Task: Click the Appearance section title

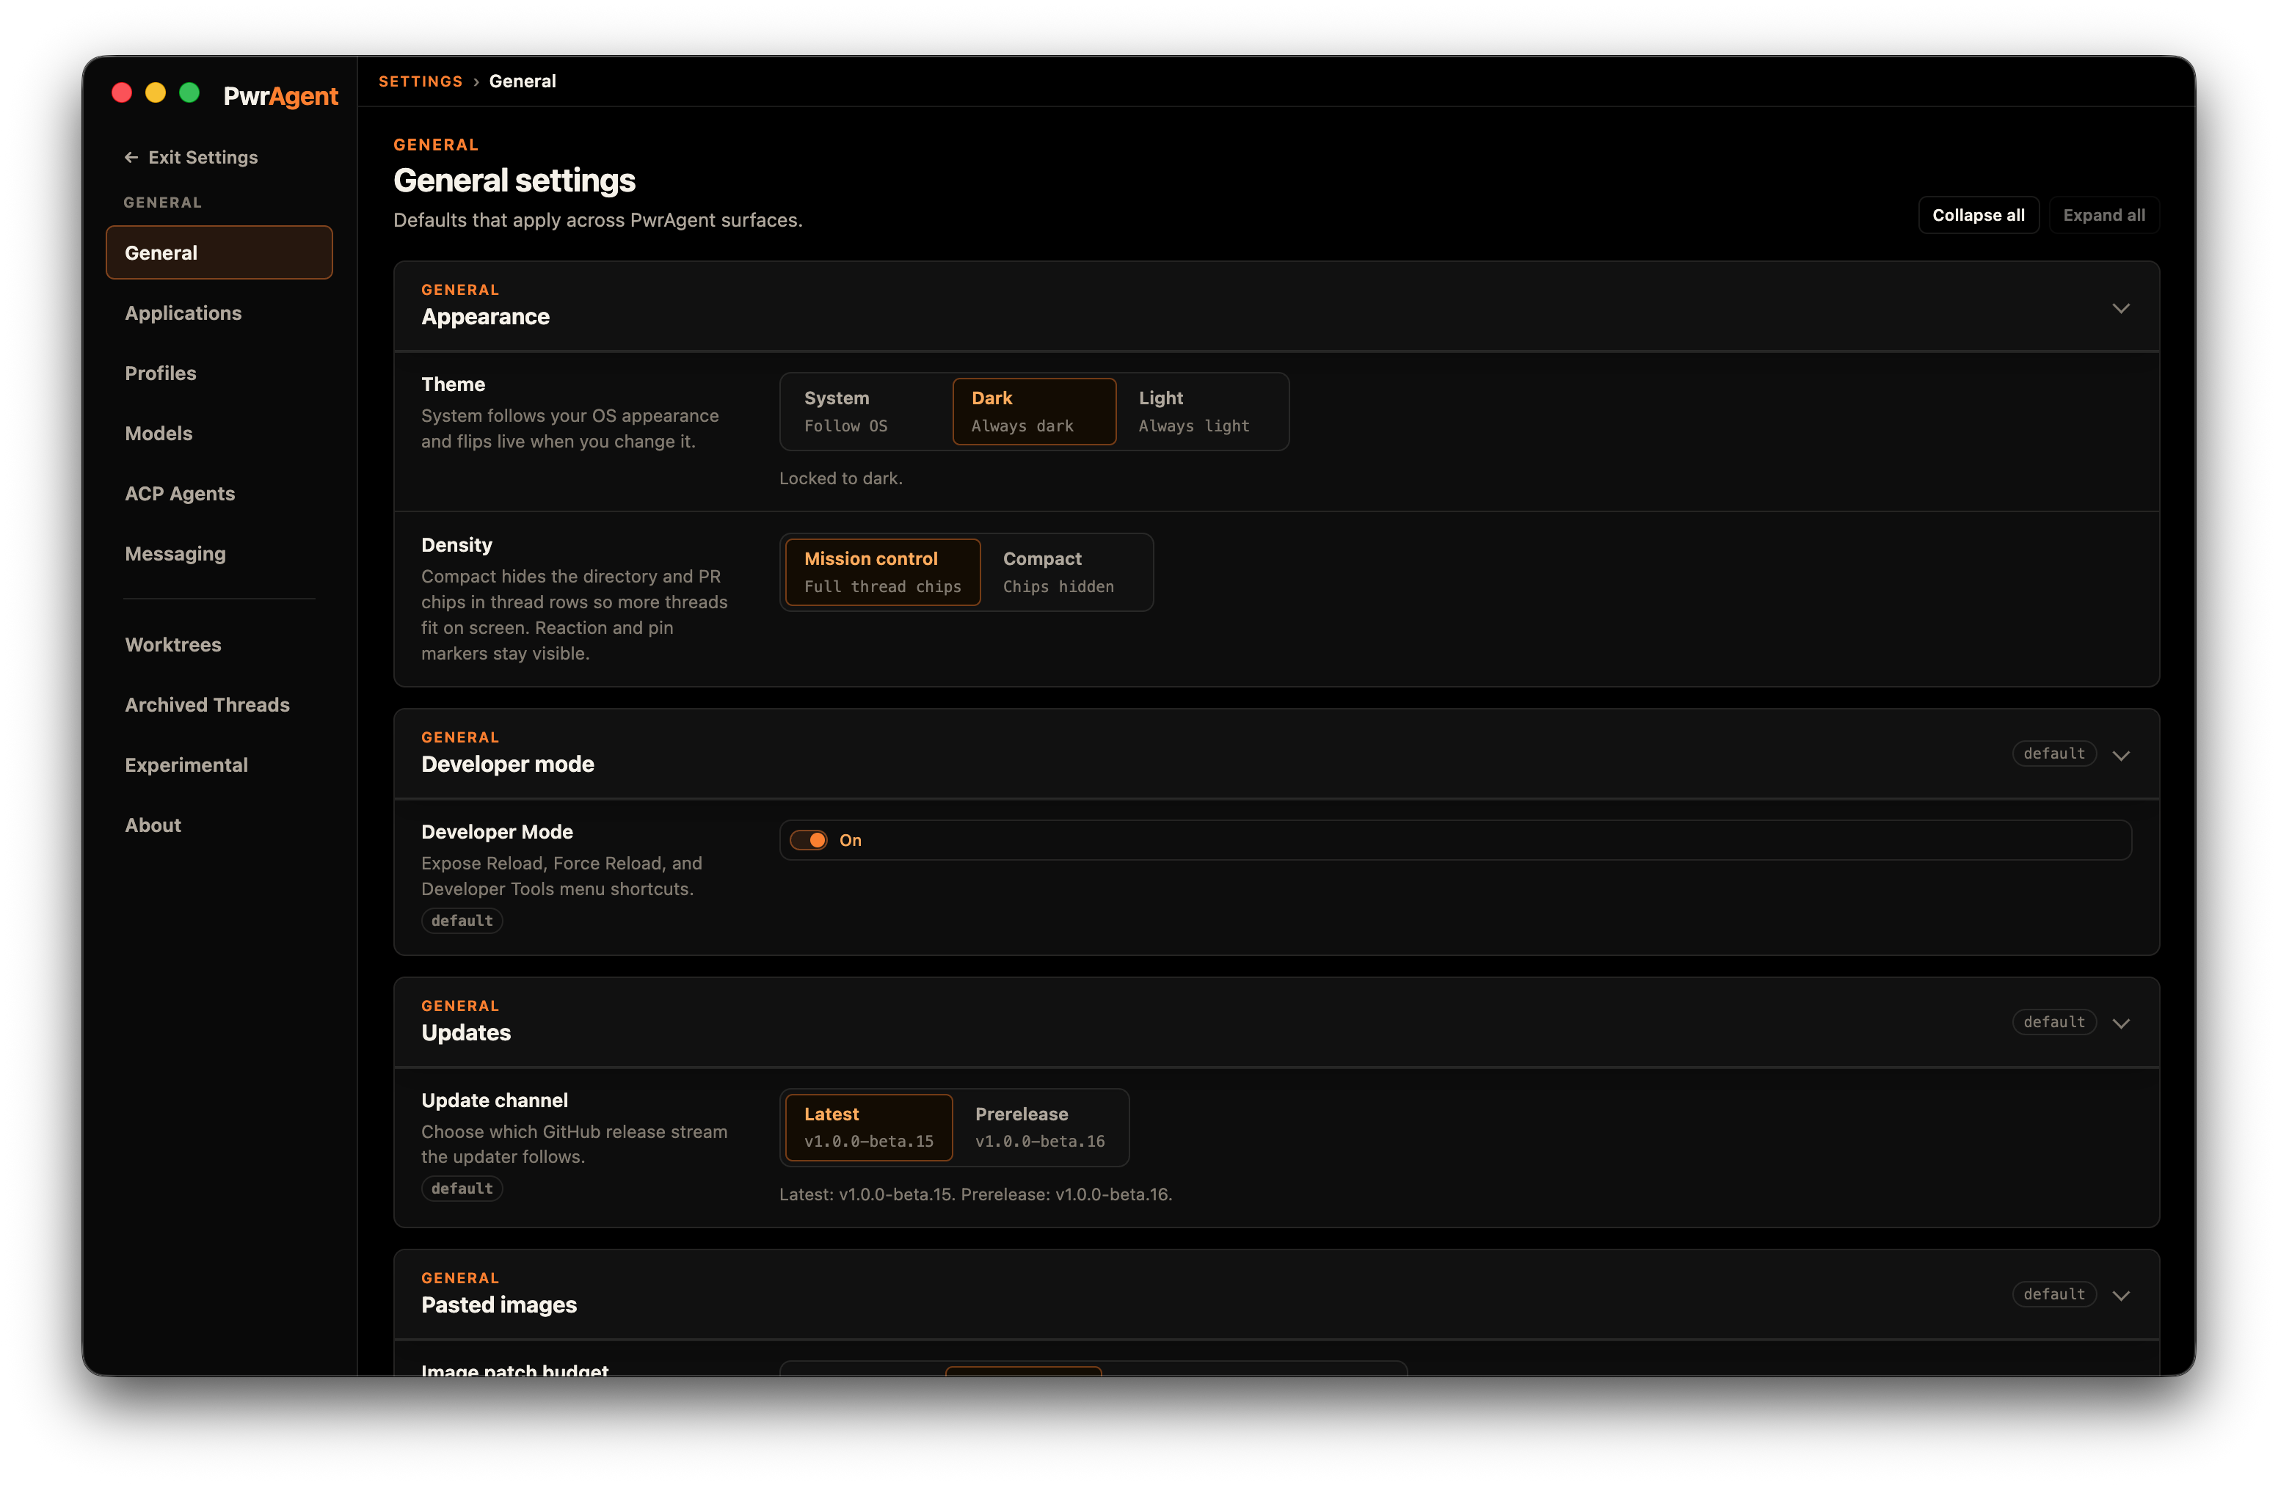Action: click(x=485, y=317)
